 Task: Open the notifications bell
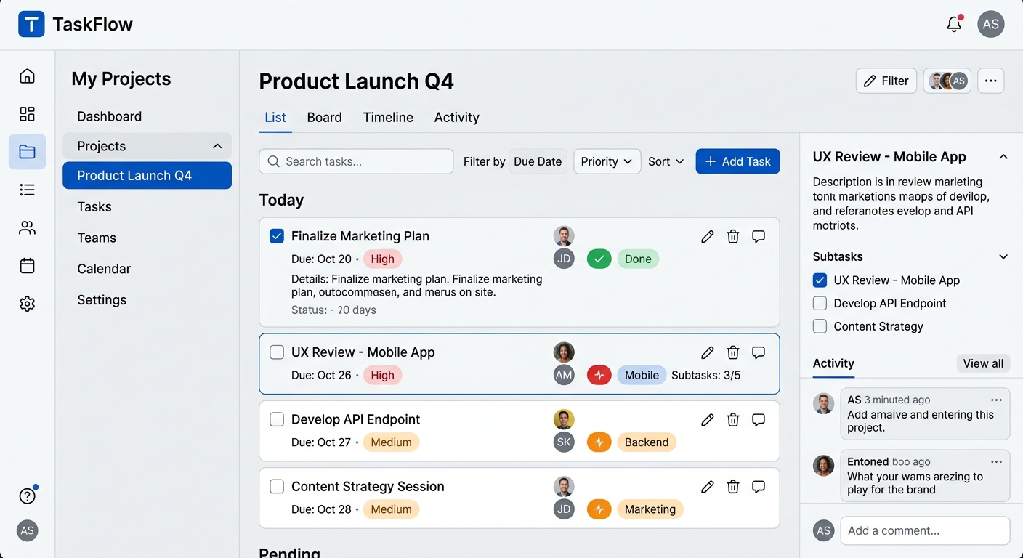(954, 24)
